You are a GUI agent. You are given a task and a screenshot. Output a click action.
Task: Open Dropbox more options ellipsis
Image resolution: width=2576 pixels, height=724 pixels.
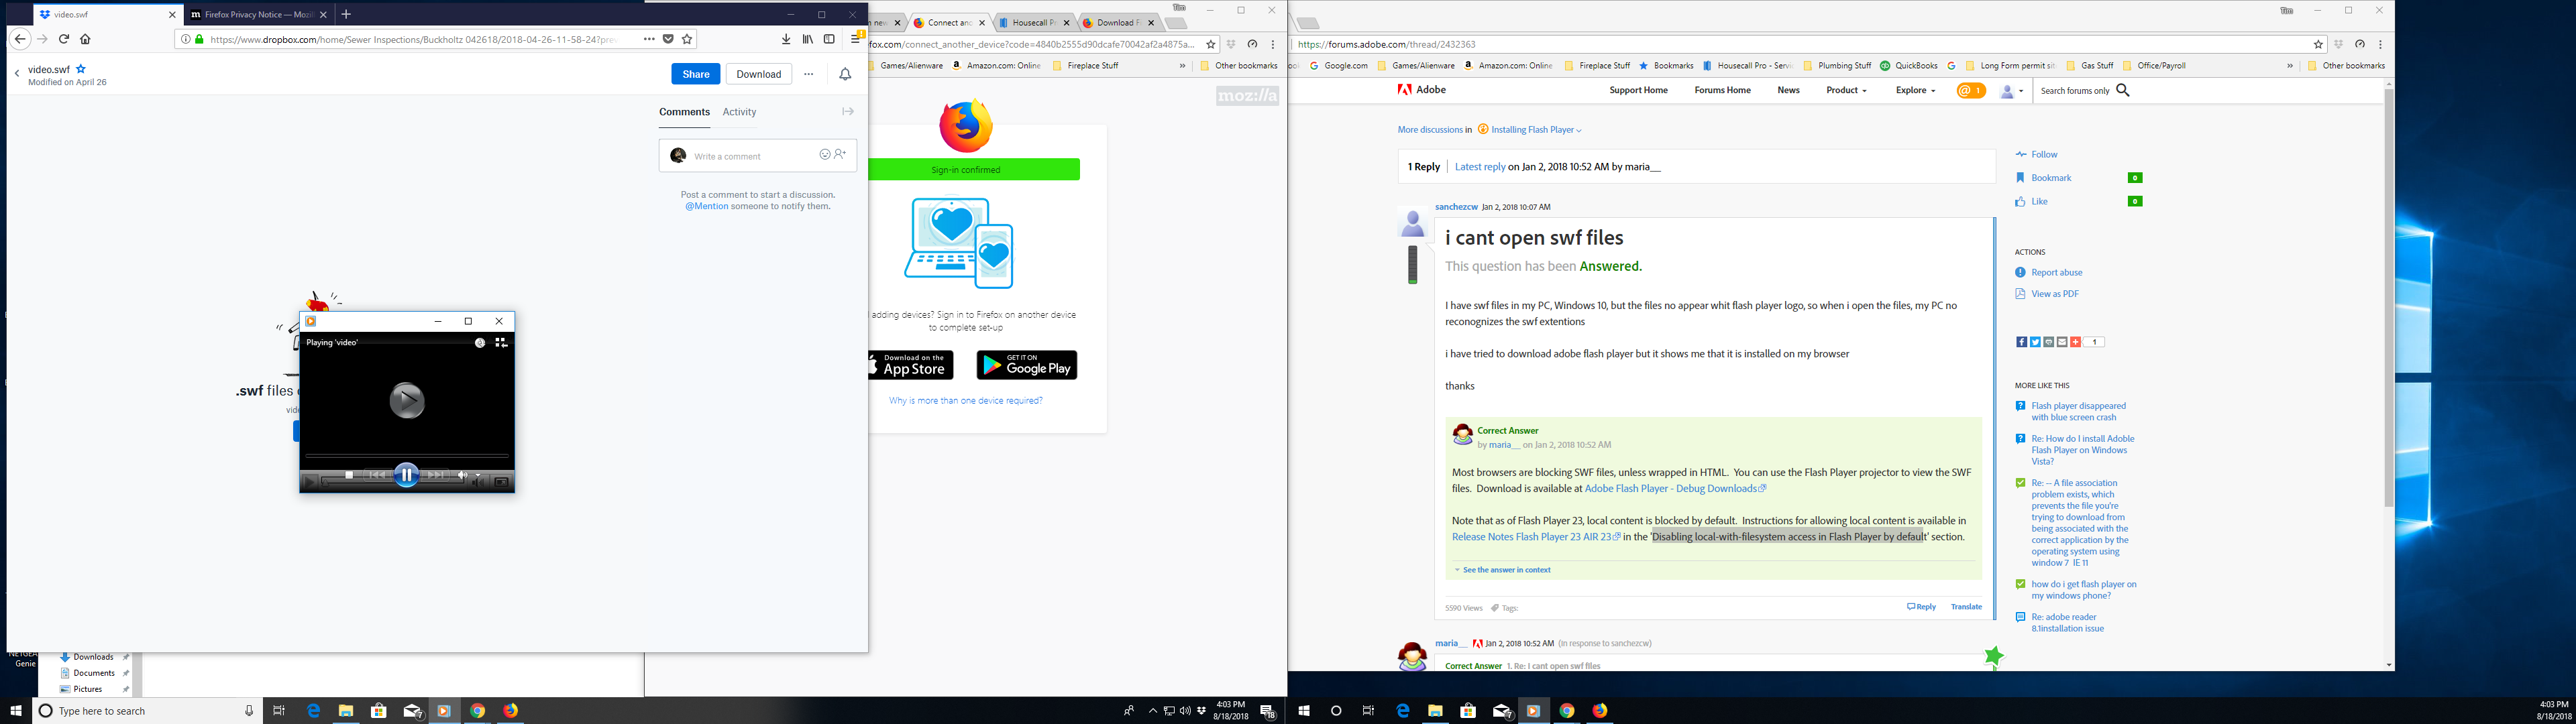(808, 74)
